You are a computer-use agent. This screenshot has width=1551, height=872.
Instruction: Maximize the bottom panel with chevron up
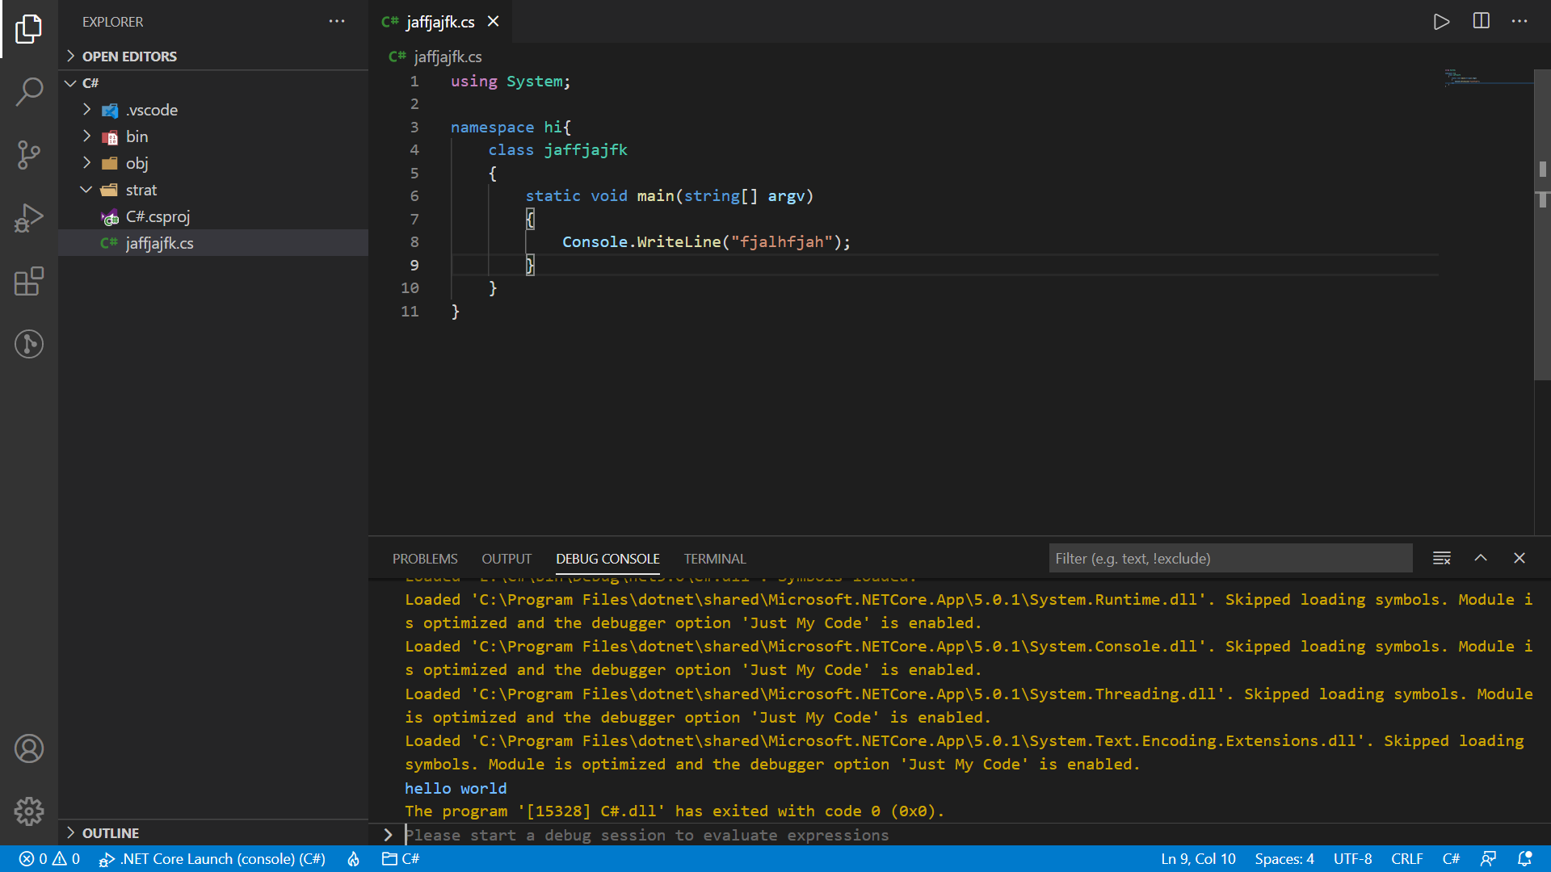(x=1481, y=558)
